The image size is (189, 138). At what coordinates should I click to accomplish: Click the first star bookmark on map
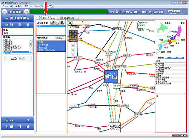click(x=73, y=45)
